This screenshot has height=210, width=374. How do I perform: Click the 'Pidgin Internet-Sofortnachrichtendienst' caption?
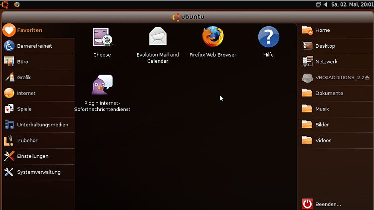tap(102, 106)
